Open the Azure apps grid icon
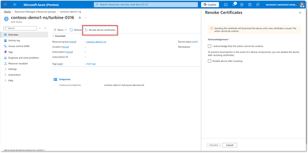Viewport: 308px width, 153px height. 5,5
